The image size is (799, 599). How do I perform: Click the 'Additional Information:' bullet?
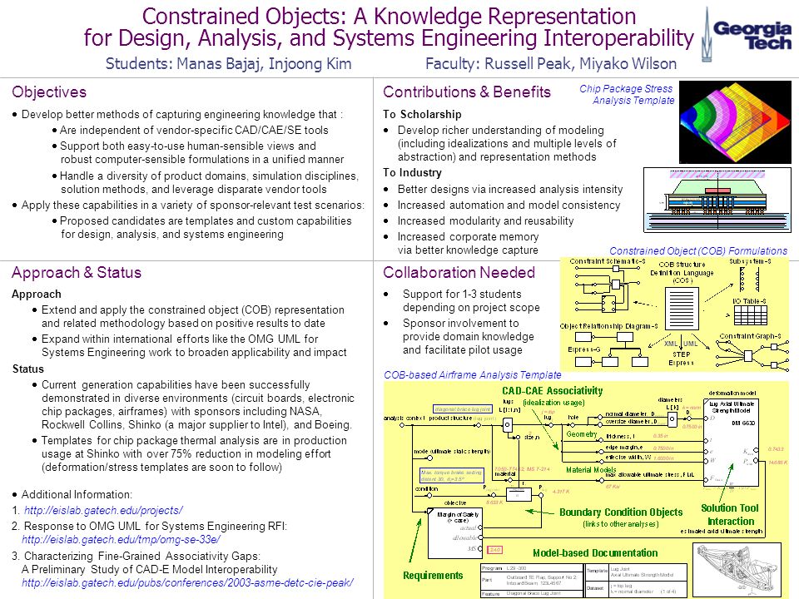[77, 494]
